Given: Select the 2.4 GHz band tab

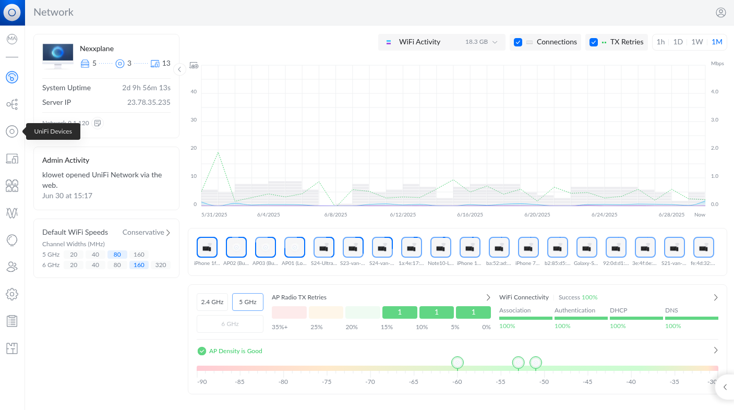Looking at the screenshot, I should pos(212,302).
